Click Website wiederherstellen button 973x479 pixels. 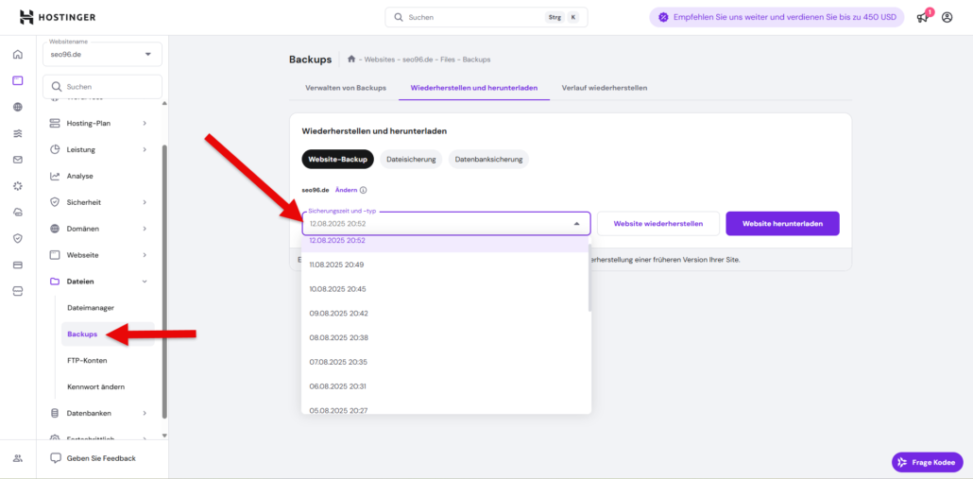[658, 223]
